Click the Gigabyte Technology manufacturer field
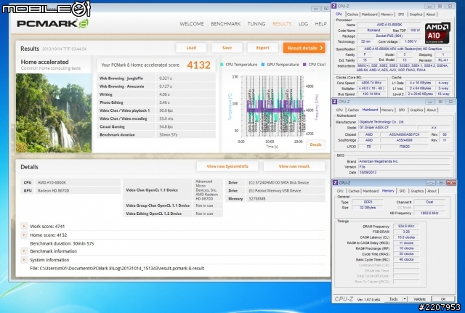Screen dimensions: 465x313 [404, 122]
